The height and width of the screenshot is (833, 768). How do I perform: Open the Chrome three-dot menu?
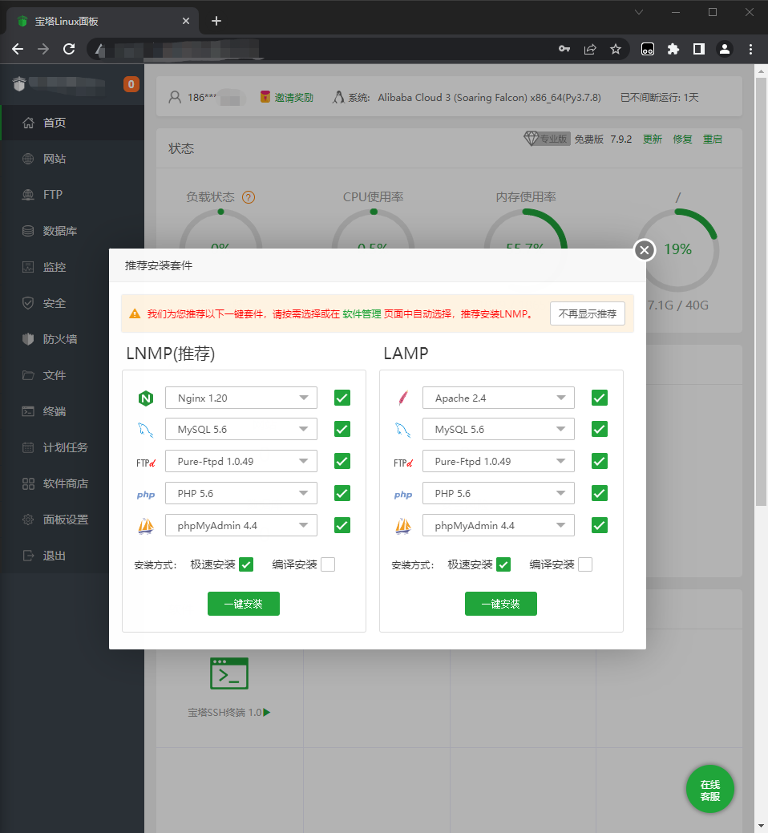(750, 50)
